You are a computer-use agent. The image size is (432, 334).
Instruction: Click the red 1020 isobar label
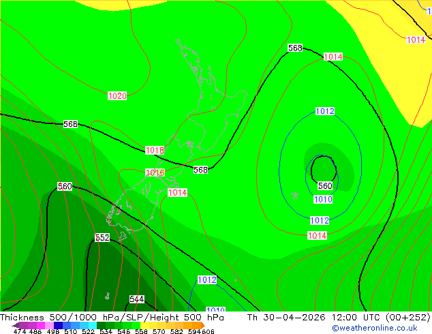click(x=117, y=96)
